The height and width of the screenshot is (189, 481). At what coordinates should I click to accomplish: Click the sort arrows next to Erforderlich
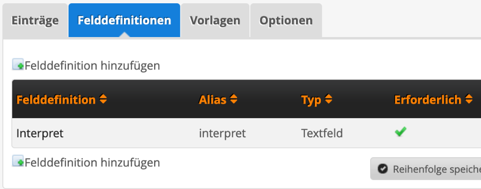(x=468, y=99)
